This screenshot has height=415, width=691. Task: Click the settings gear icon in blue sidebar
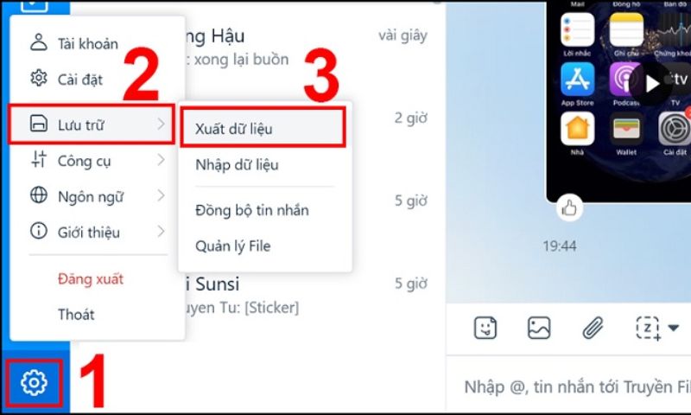coord(34,382)
